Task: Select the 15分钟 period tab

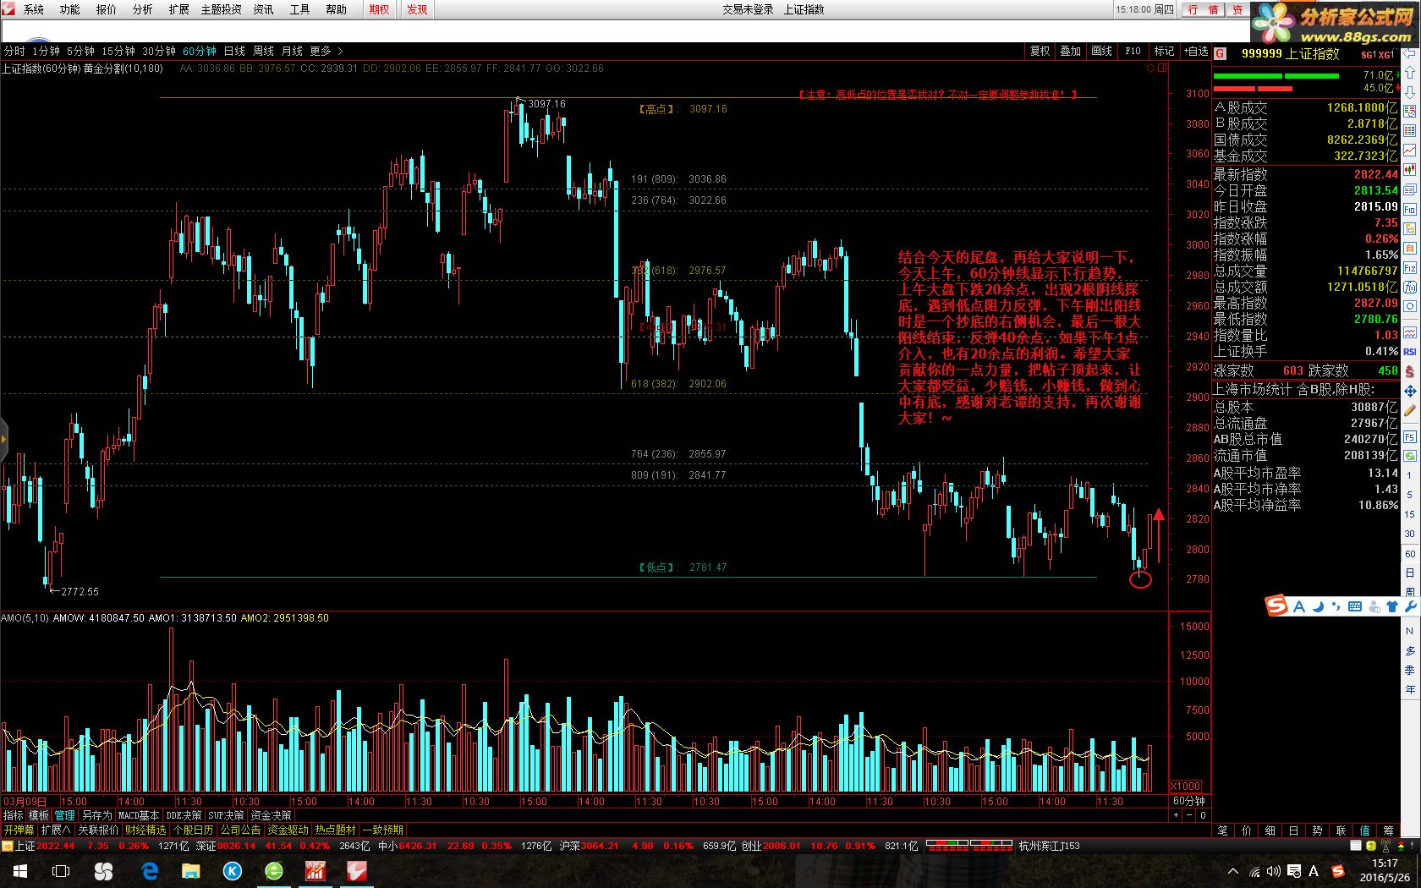Action: (118, 52)
